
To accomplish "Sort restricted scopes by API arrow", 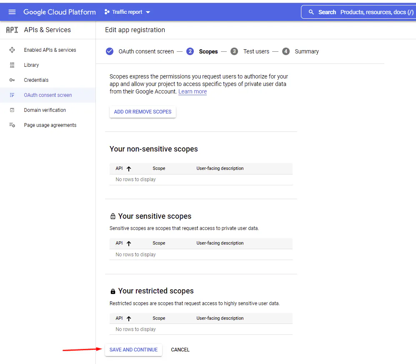I will (x=129, y=318).
